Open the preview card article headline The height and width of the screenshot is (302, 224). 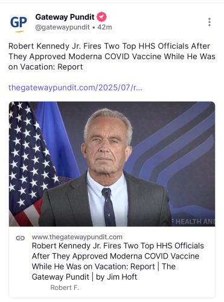pyautogui.click(x=118, y=262)
